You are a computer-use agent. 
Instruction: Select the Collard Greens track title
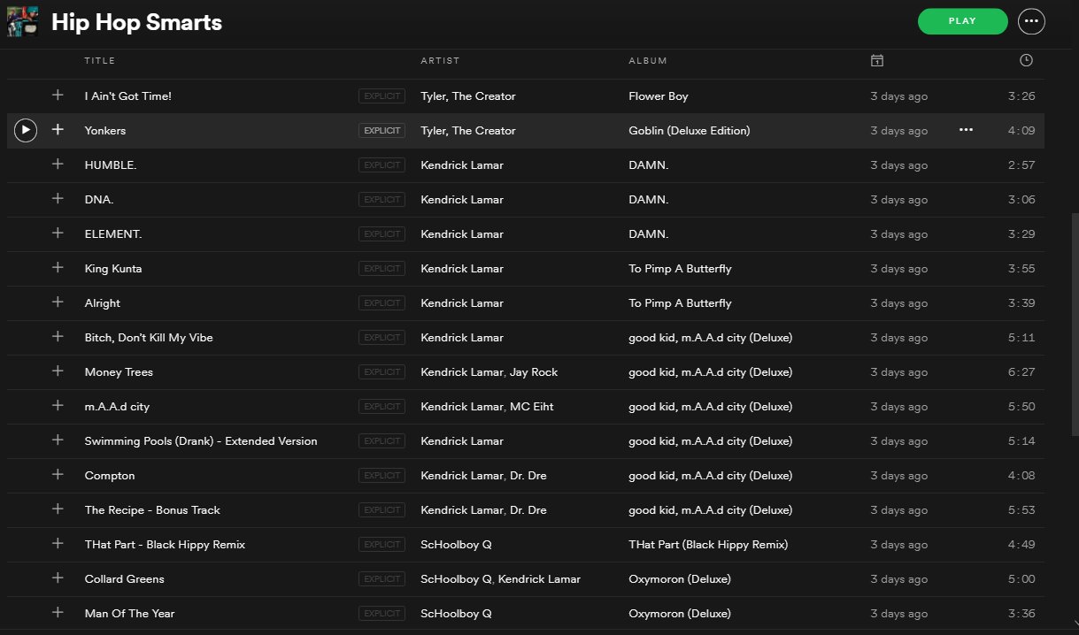125,579
